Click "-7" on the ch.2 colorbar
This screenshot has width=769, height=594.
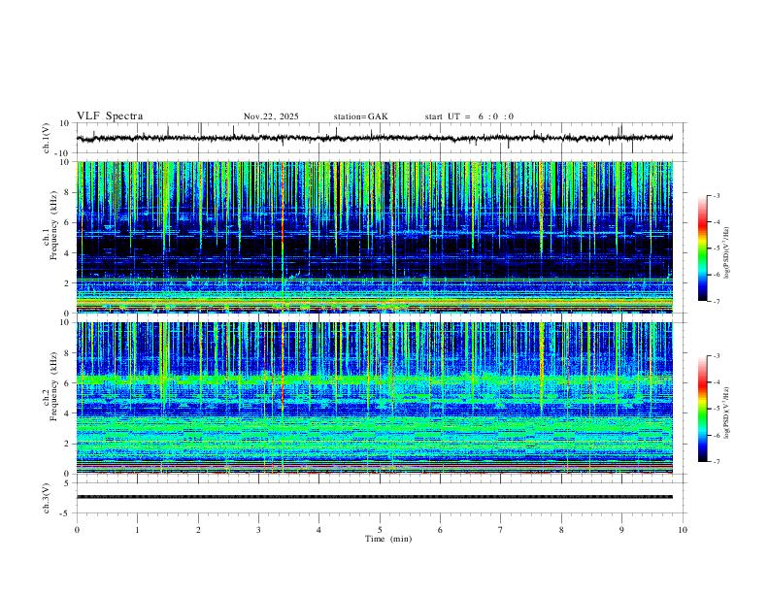[x=716, y=462]
